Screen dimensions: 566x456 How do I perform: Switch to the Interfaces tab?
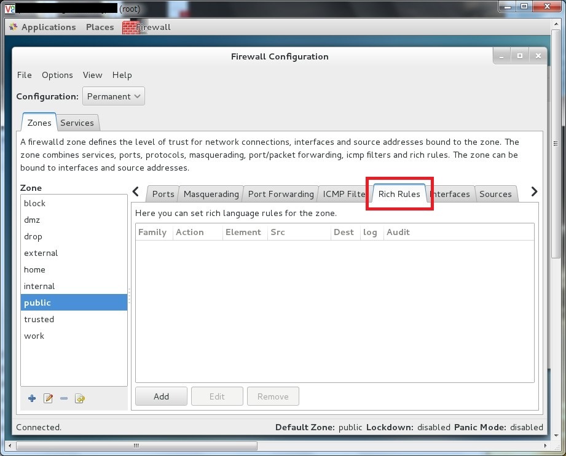pos(451,194)
